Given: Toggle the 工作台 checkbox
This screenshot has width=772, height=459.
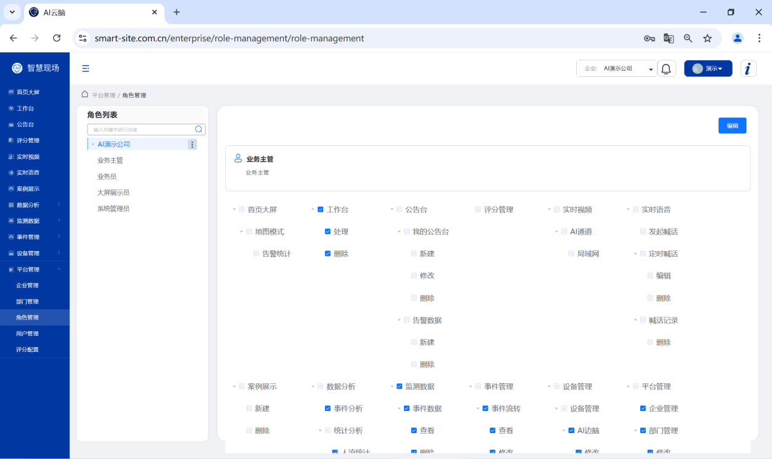Looking at the screenshot, I should click(320, 210).
